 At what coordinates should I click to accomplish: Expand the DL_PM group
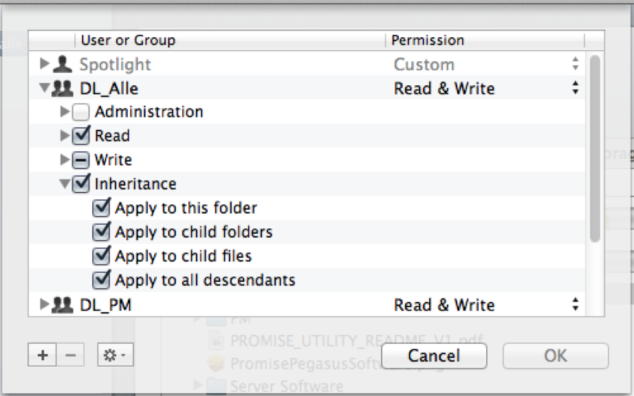tap(45, 305)
